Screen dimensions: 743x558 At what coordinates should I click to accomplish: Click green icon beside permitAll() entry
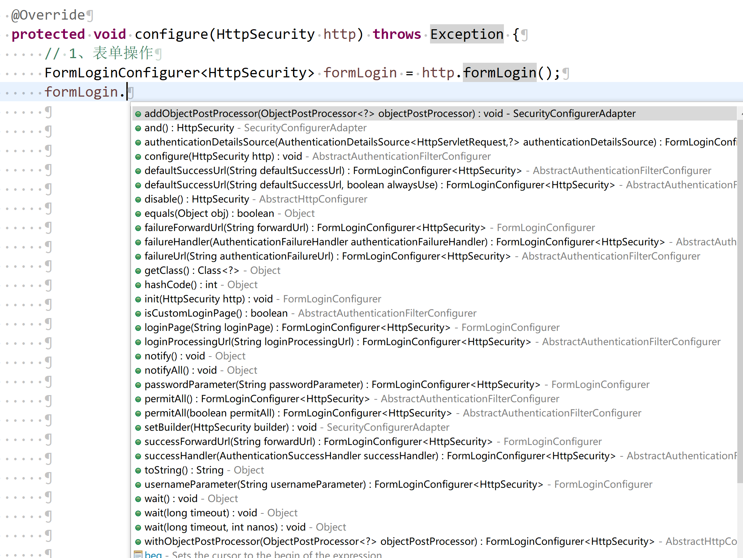138,399
